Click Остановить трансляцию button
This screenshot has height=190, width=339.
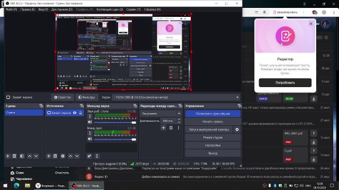[213, 113]
